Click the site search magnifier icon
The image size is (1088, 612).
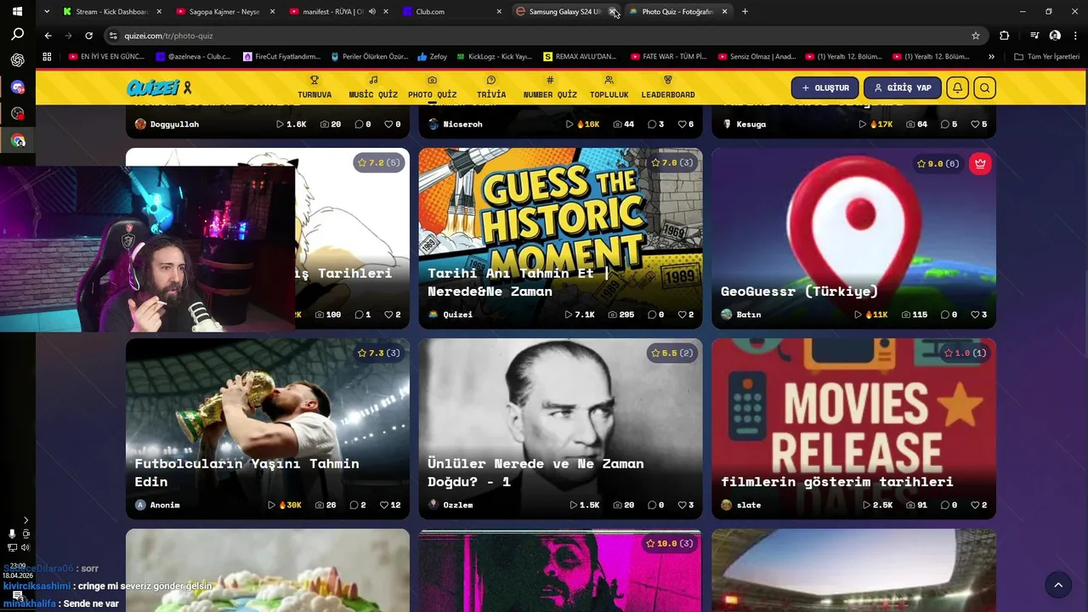click(x=984, y=88)
